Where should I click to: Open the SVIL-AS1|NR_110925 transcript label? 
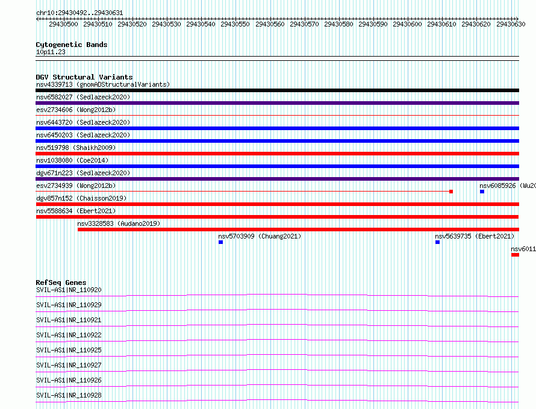[x=69, y=350]
